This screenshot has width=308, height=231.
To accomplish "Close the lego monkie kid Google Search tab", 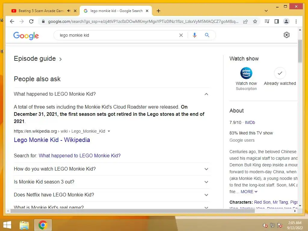I will point(147,11).
